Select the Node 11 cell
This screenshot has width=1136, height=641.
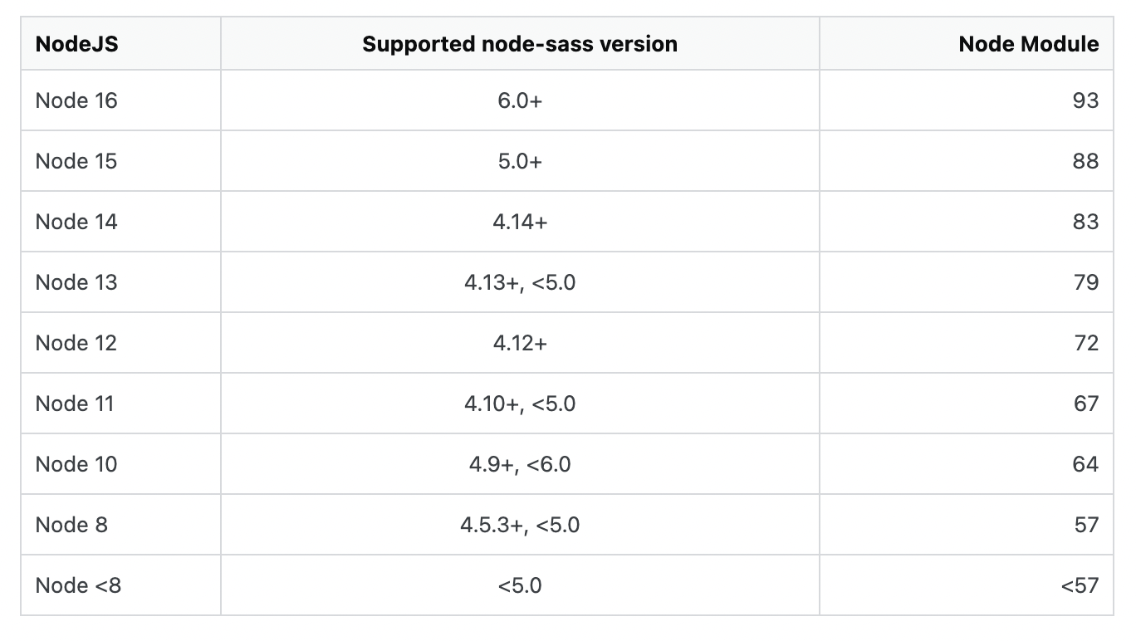(x=120, y=404)
